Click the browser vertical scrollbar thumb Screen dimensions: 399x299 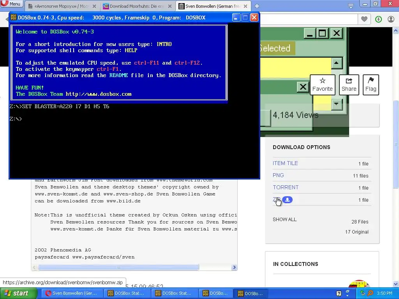[x=396, y=144]
